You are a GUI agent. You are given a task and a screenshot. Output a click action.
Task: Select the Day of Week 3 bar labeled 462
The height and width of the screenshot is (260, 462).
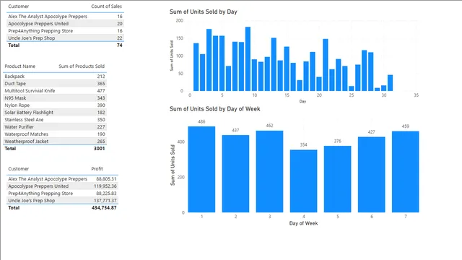click(x=269, y=171)
